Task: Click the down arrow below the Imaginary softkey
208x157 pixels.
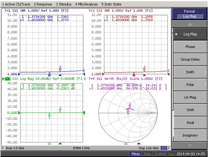Action: 190,145
